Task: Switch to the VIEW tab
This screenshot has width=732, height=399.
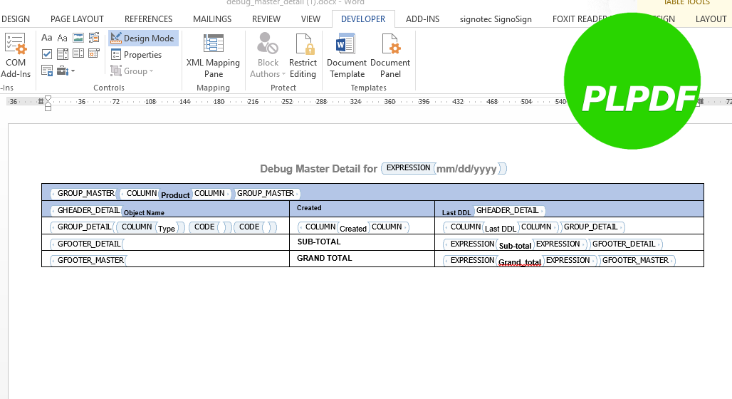Action: 310,19
